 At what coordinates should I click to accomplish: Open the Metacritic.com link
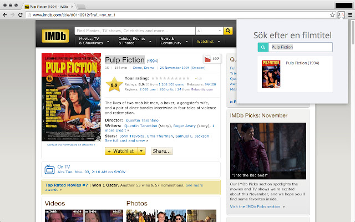[x=201, y=89]
